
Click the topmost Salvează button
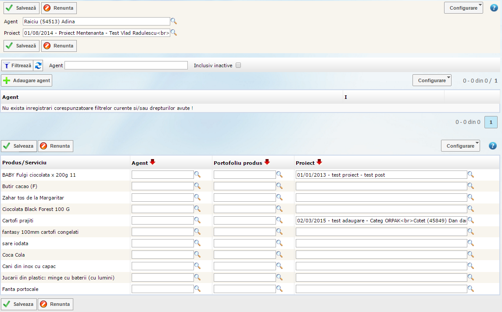pyautogui.click(x=22, y=8)
